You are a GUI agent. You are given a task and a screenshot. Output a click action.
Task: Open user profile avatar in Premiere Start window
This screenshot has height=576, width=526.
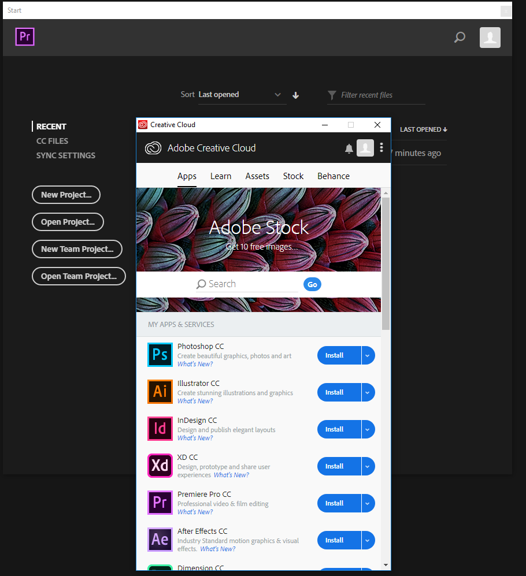490,38
